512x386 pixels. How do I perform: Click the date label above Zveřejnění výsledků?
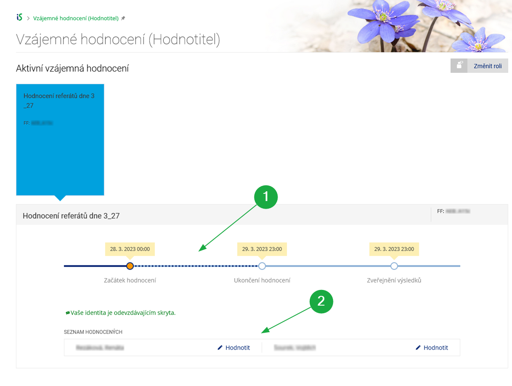click(x=394, y=249)
